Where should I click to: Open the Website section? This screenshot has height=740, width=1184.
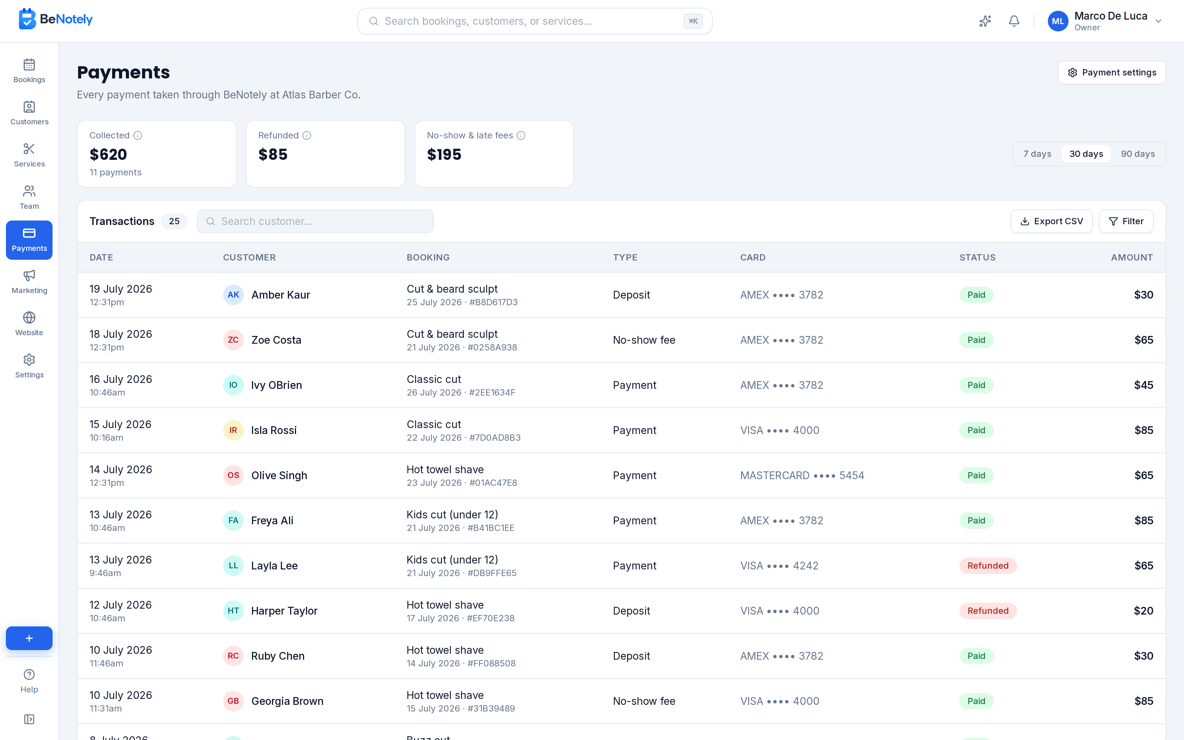pos(29,324)
